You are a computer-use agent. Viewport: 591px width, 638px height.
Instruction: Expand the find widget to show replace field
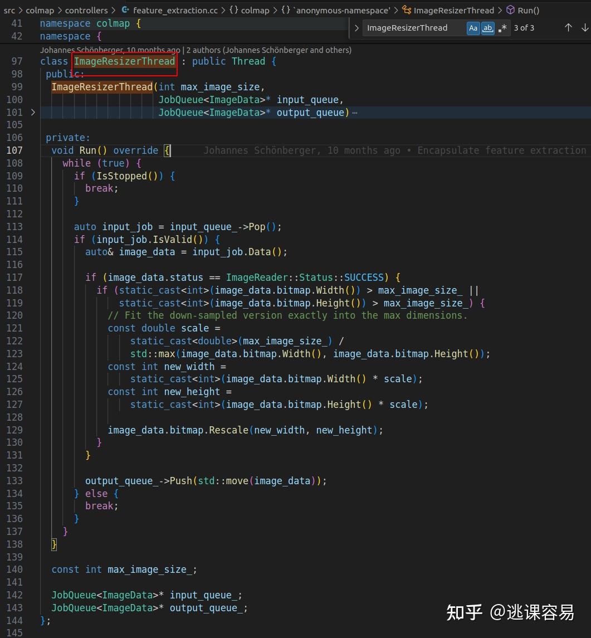(355, 27)
